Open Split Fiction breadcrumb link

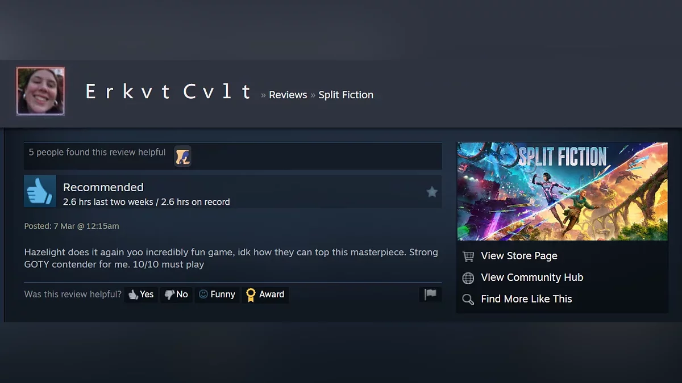346,95
